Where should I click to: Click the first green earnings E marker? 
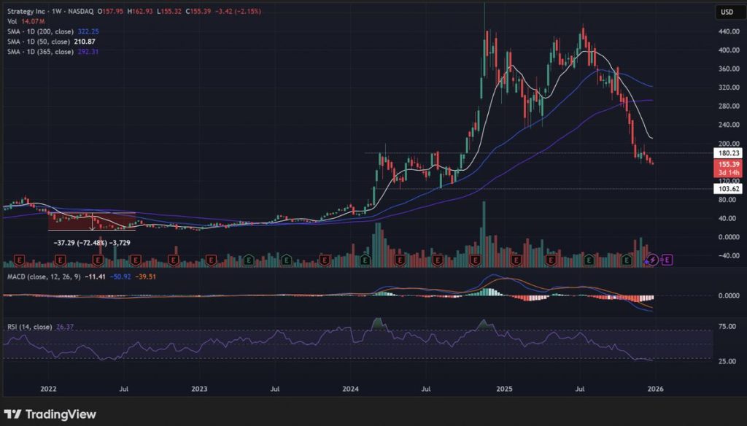249,259
